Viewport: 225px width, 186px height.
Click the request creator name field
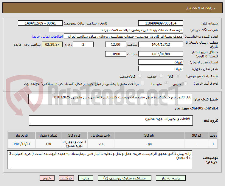click(123, 36)
